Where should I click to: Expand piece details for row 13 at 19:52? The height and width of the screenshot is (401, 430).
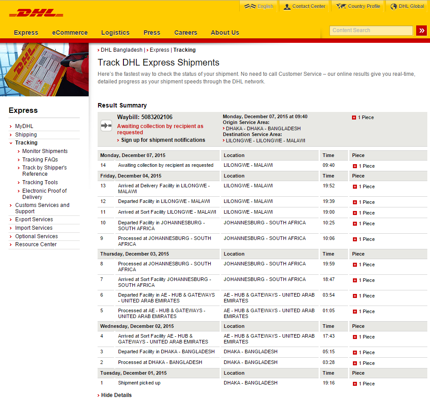coord(355,186)
